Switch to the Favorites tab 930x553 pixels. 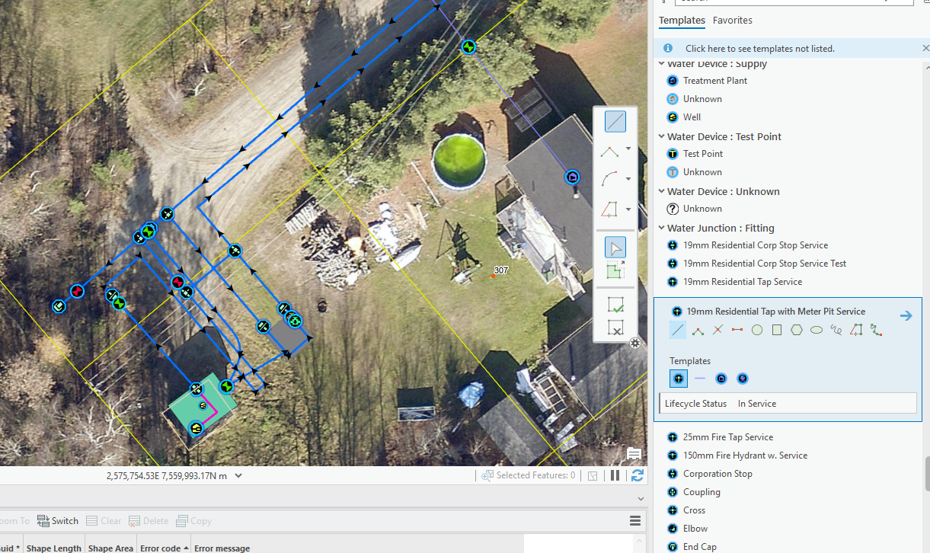point(732,21)
